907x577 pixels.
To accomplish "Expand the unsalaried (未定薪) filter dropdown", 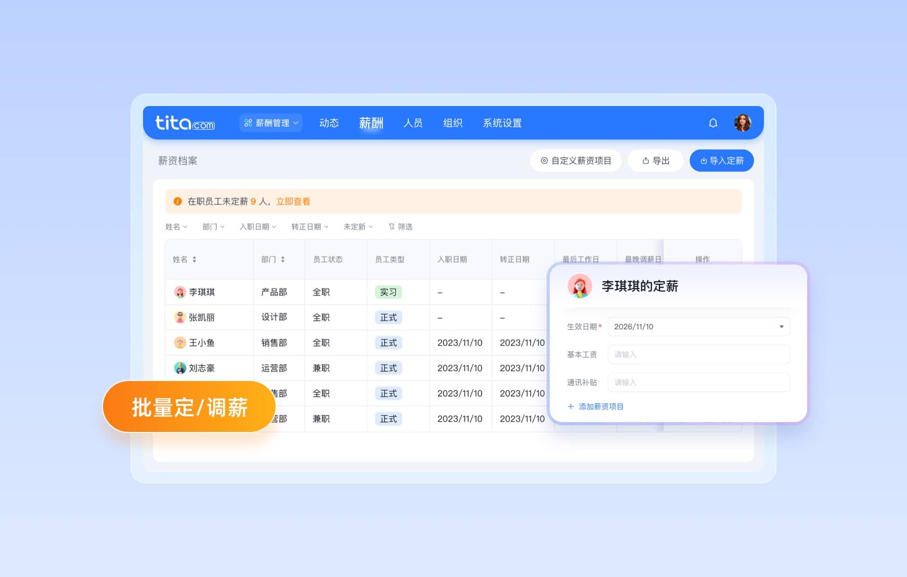I will click(x=358, y=227).
